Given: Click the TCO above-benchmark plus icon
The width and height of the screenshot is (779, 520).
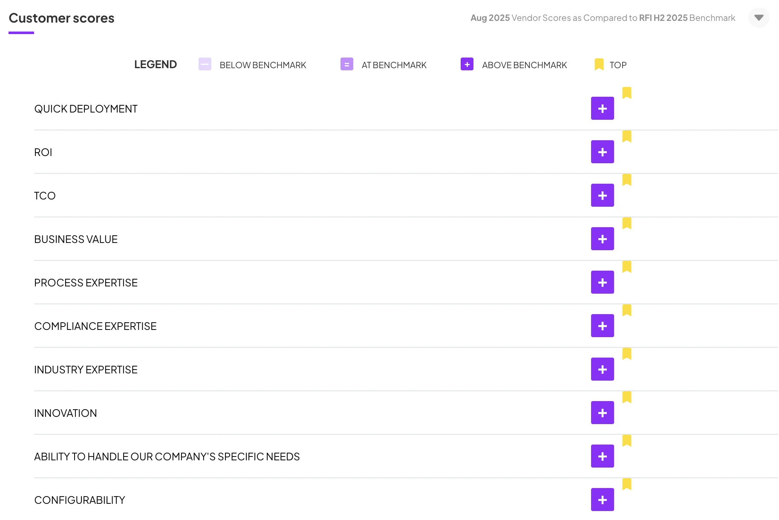Looking at the screenshot, I should [x=602, y=195].
